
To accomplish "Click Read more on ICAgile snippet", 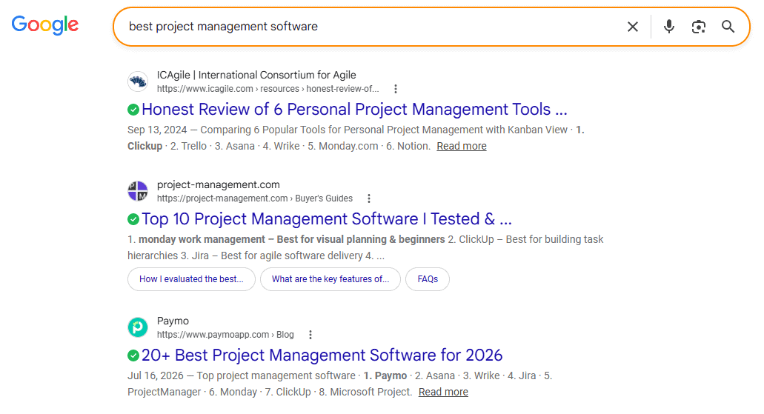I will click(462, 146).
